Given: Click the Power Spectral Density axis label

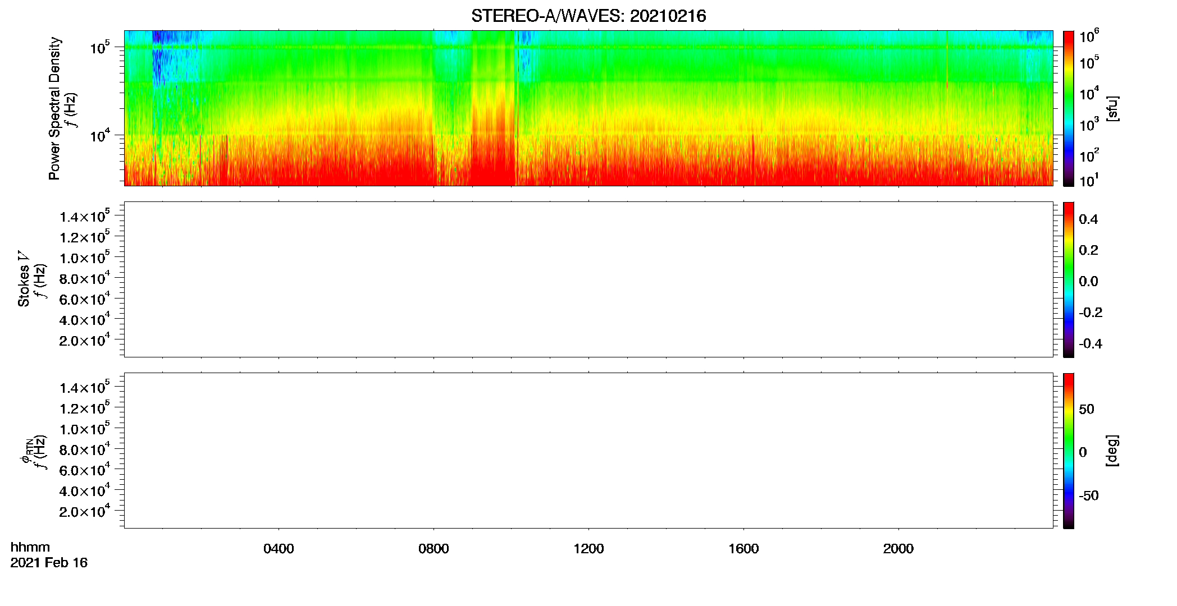Looking at the screenshot, I should pos(54,108).
